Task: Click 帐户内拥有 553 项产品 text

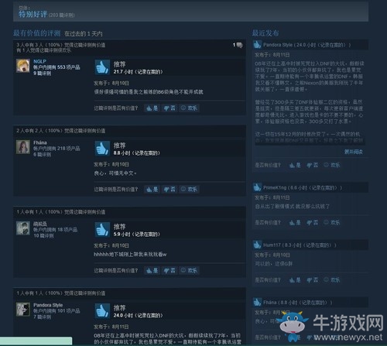Action: tap(57, 67)
